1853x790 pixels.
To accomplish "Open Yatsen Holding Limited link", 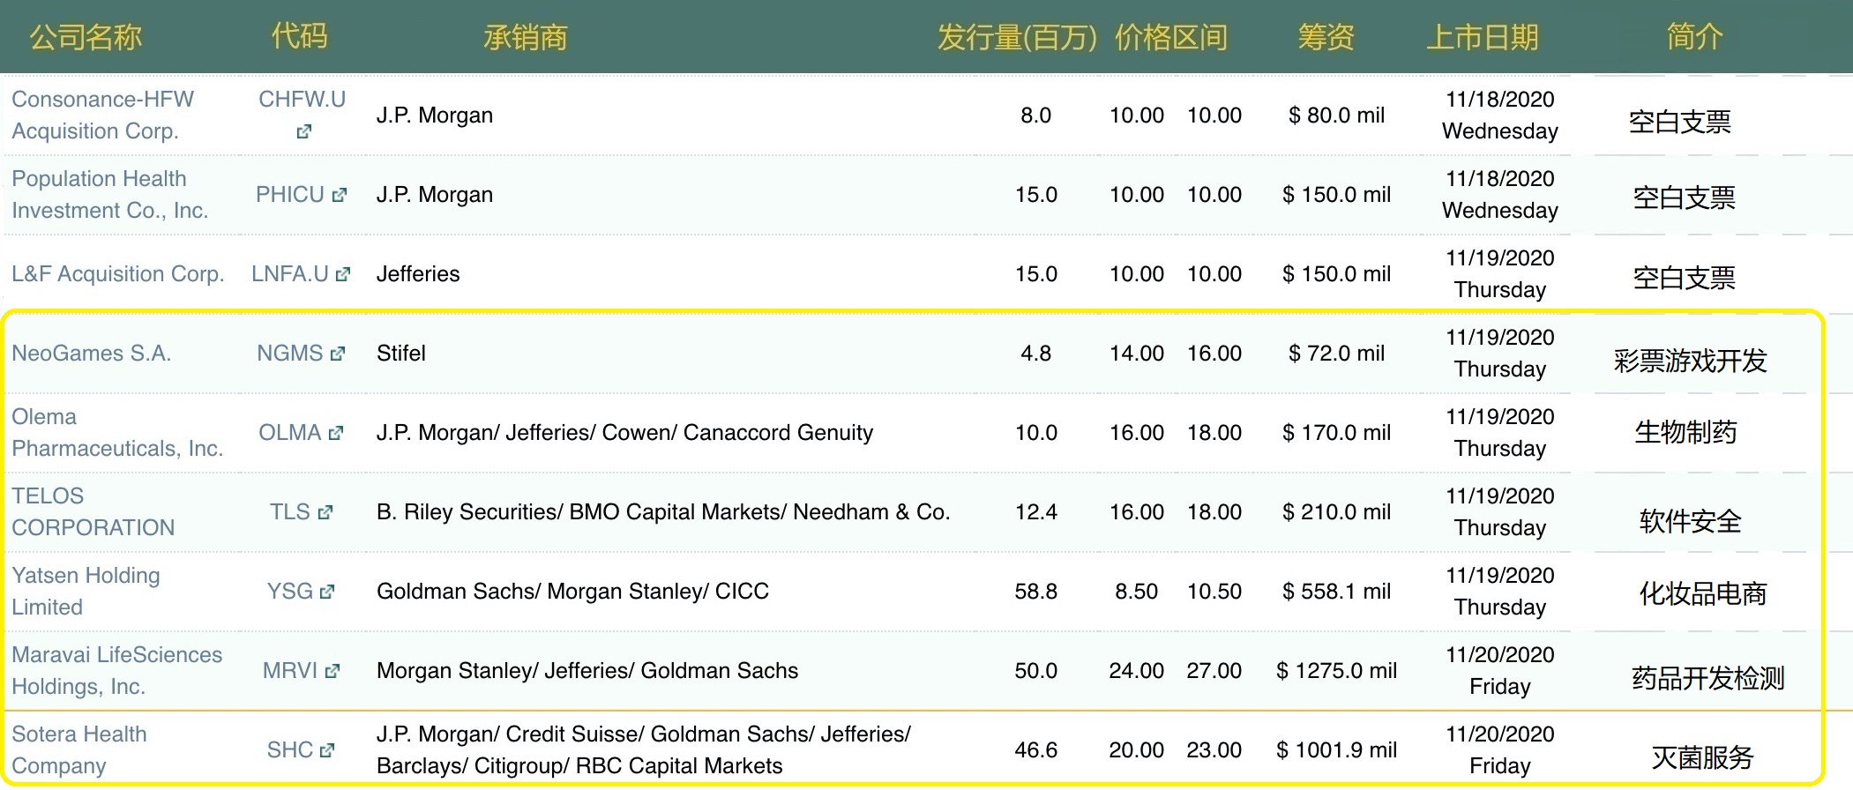I will tap(86, 592).
